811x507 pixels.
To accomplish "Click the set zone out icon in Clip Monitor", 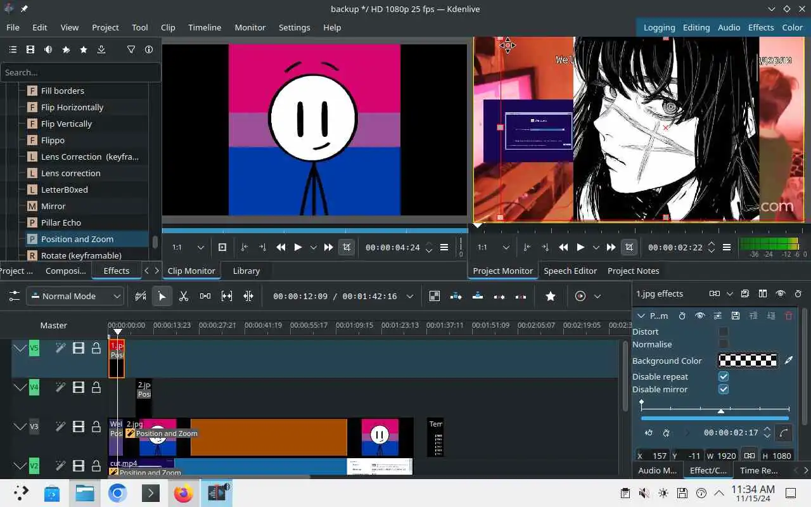I will click(262, 247).
